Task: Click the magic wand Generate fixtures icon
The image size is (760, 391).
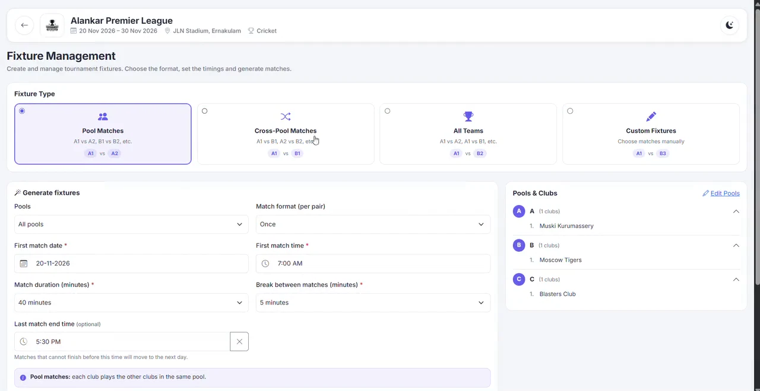Action: tap(18, 193)
